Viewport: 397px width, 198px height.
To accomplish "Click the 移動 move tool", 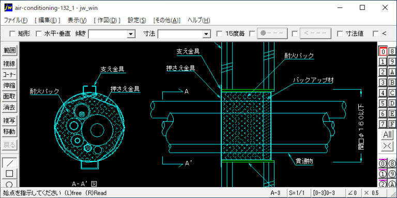I will click(x=9, y=131).
